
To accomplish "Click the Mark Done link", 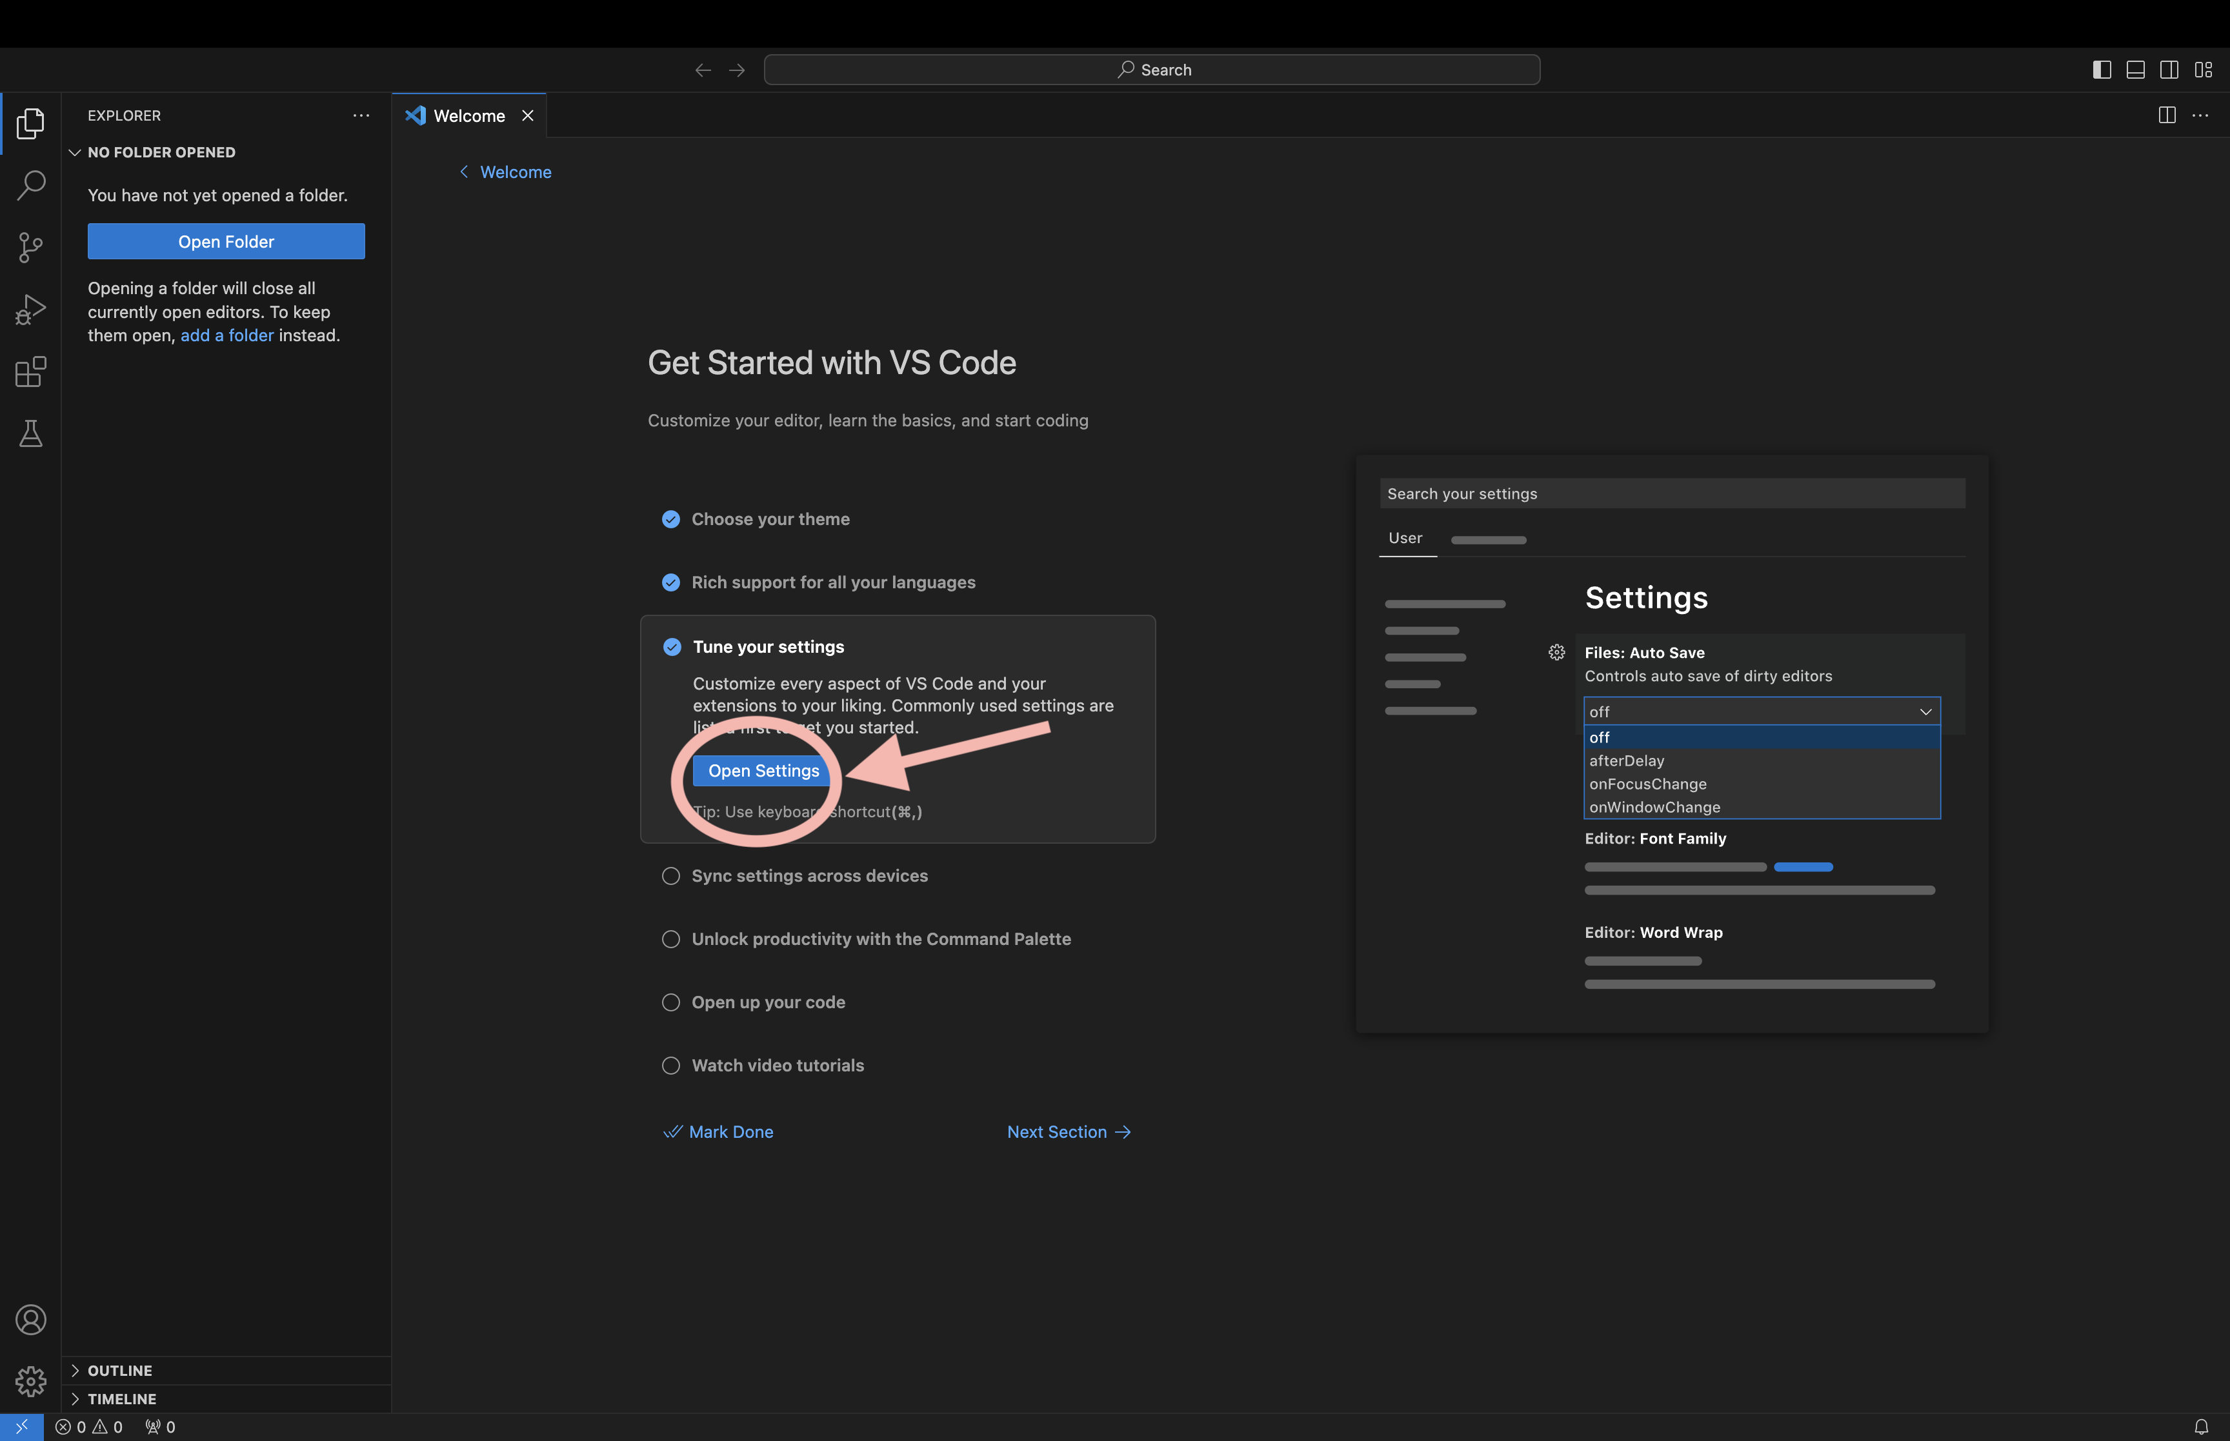I will pos(719,1132).
